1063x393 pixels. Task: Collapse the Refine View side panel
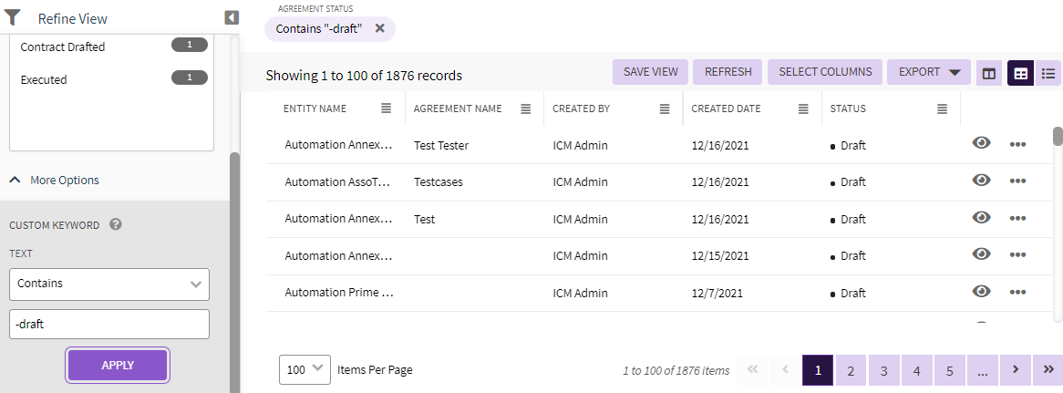232,17
